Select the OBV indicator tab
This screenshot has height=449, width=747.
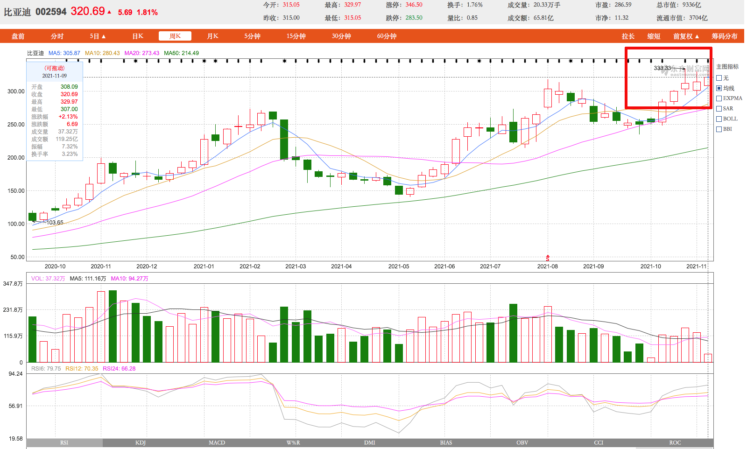tap(522, 442)
